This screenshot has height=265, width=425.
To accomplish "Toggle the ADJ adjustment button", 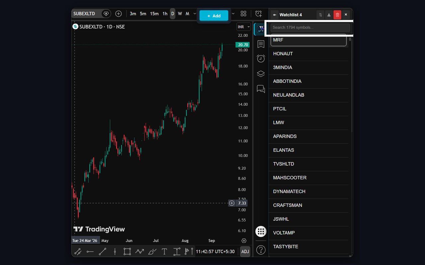I will pyautogui.click(x=245, y=251).
